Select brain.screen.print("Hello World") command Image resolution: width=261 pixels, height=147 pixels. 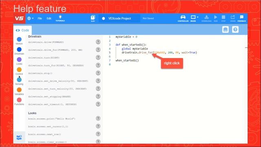click(x=52, y=119)
